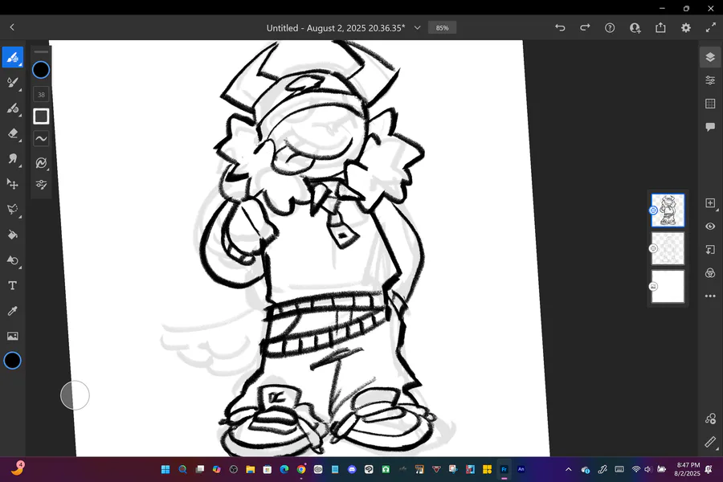Image resolution: width=723 pixels, height=482 pixels.
Task: Open brush smoothing wavy-line option
Action: coord(41,138)
